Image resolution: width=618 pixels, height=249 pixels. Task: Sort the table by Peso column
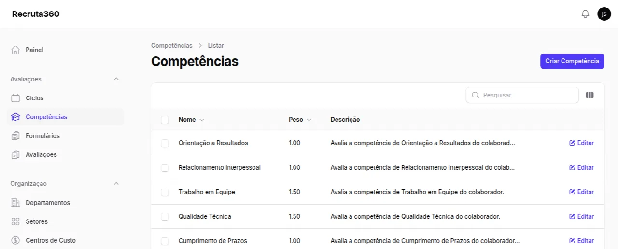coord(300,119)
